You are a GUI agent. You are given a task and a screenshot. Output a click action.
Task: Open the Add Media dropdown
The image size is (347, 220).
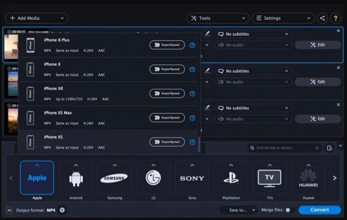coord(37,18)
